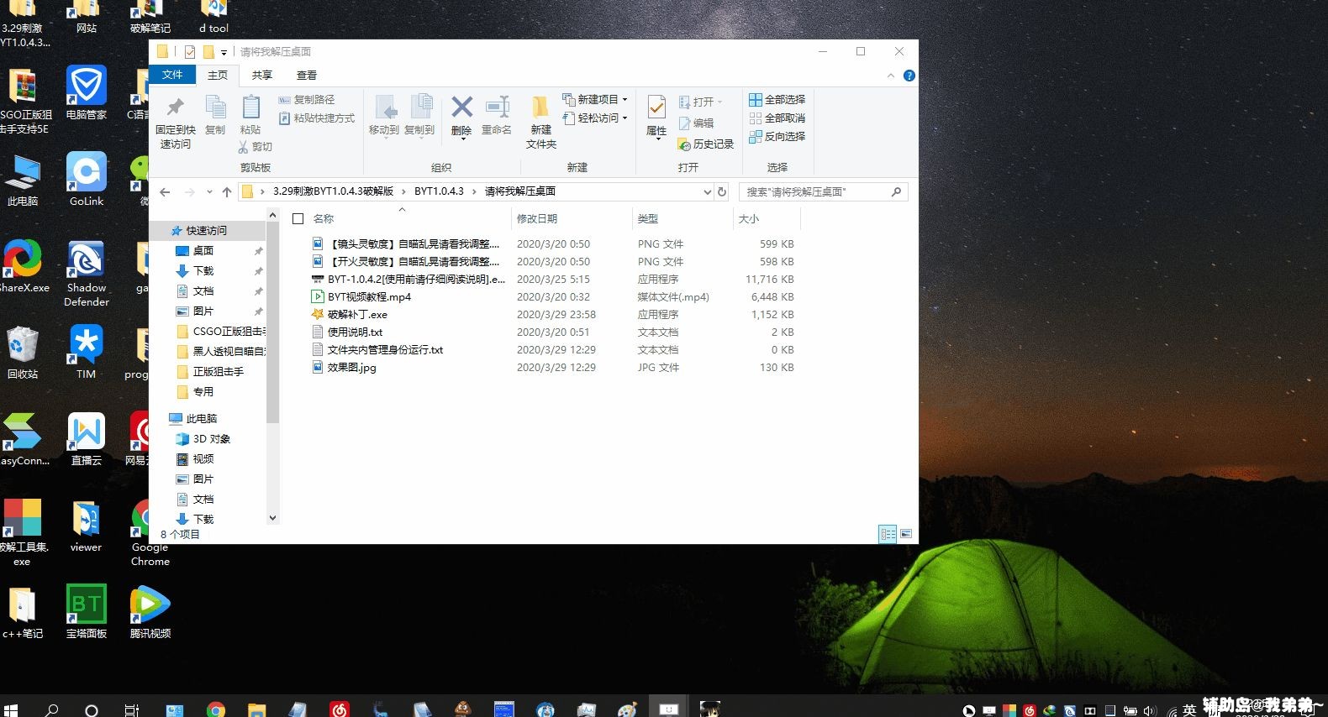Open the recent locations dropdown arrow
The width and height of the screenshot is (1328, 717).
[209, 191]
